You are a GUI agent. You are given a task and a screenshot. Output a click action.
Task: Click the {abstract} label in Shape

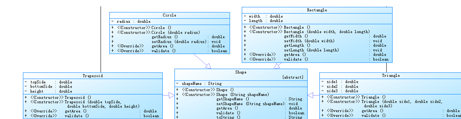[293, 77]
